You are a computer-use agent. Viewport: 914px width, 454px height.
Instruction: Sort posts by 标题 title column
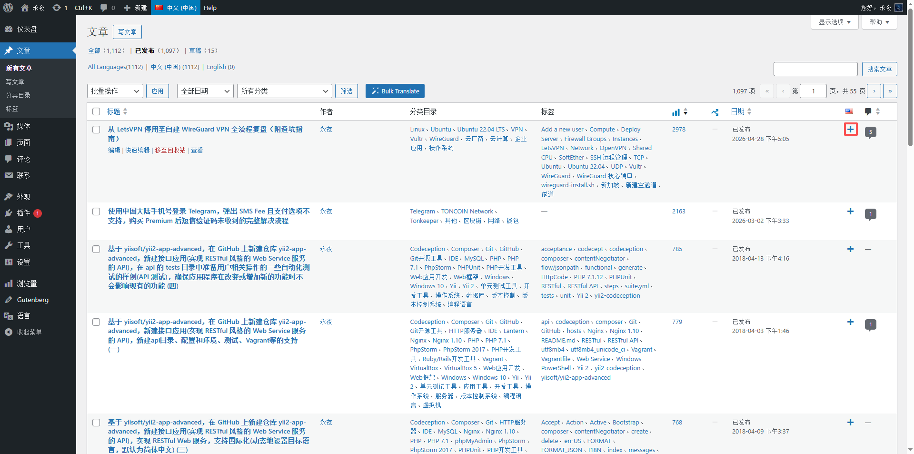pos(117,111)
